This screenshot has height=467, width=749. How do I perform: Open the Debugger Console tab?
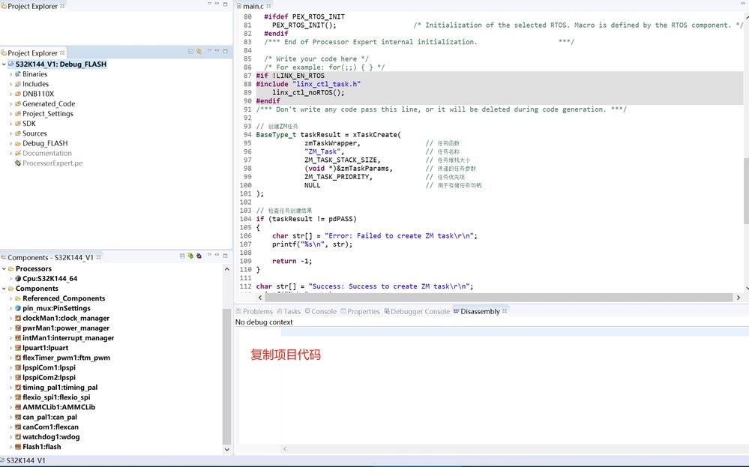[417, 311]
